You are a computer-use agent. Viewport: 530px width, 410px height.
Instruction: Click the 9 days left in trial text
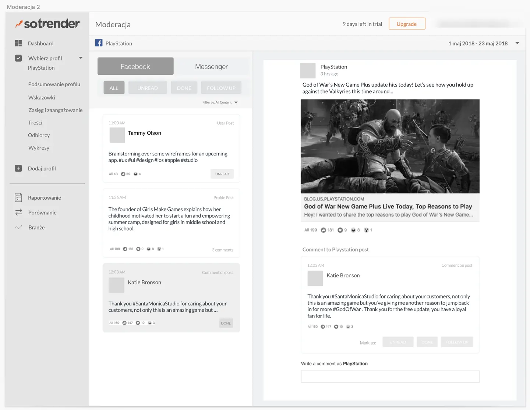362,24
